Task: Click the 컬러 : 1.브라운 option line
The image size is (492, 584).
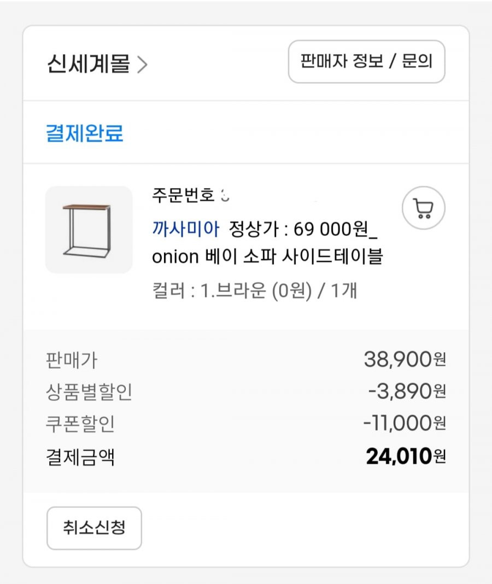Action: 254,290
